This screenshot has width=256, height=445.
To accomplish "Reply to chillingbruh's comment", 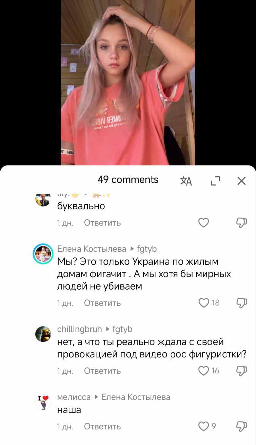I will pyautogui.click(x=102, y=371).
